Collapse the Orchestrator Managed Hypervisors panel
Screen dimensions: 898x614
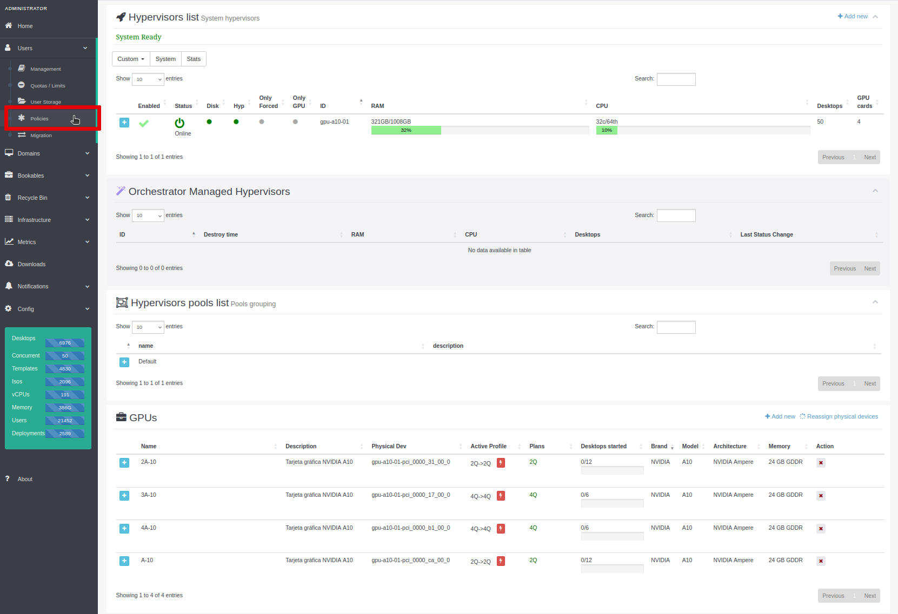[875, 191]
